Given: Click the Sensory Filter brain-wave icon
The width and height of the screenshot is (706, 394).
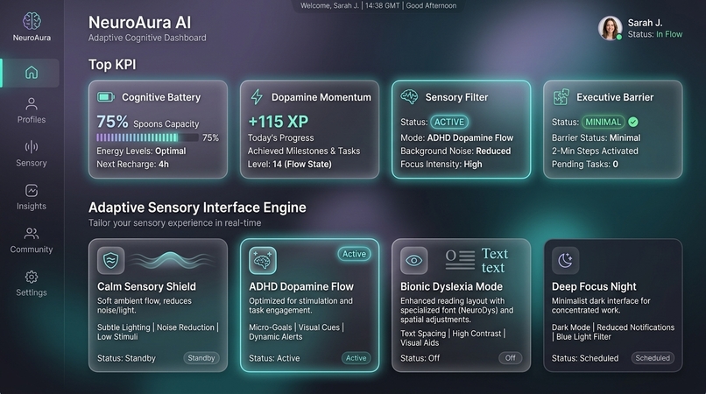Looking at the screenshot, I should point(409,97).
